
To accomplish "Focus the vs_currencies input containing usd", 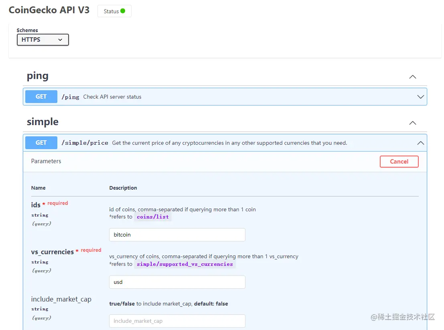I will point(177,282).
